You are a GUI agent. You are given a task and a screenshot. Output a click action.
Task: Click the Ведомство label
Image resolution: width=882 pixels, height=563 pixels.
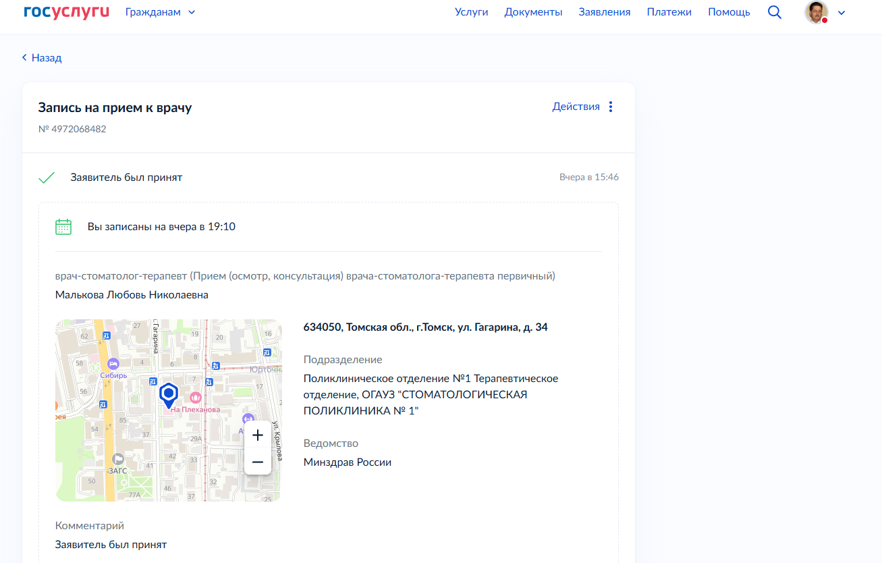(x=331, y=444)
